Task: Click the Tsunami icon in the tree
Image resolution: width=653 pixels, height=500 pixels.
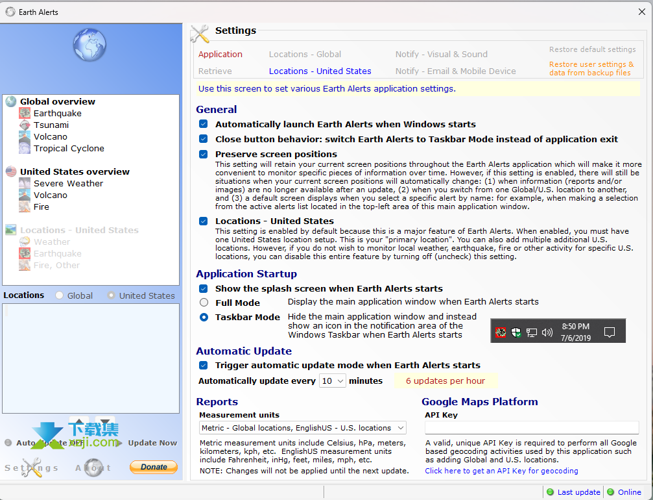Action: pyautogui.click(x=25, y=125)
